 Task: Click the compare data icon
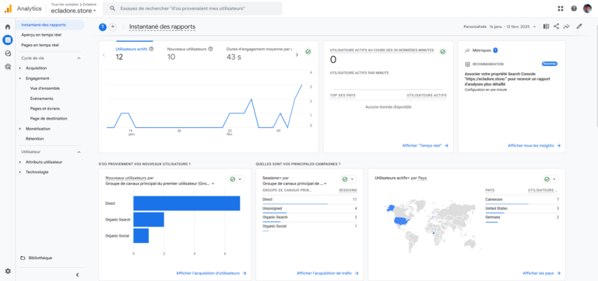546,26
